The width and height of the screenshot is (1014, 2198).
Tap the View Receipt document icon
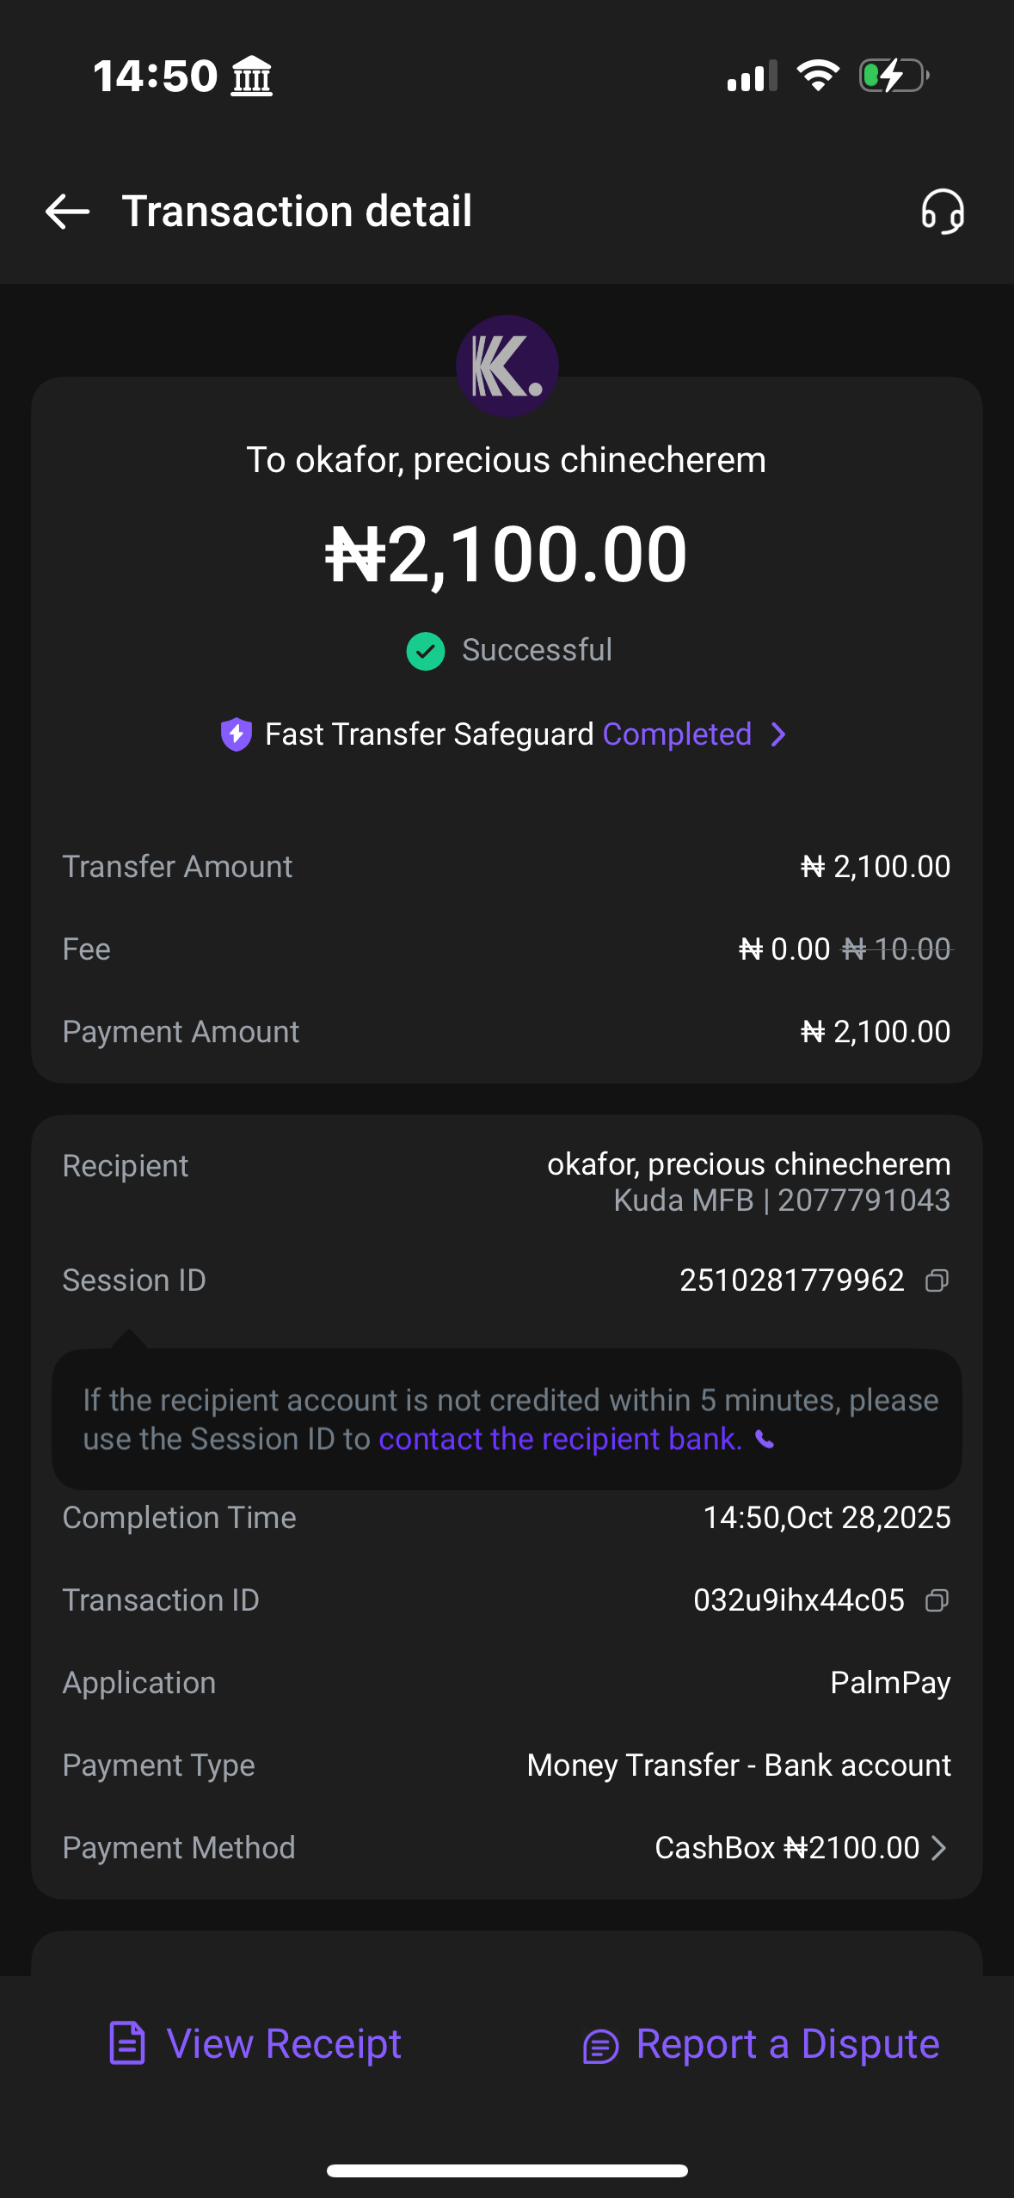127,2044
